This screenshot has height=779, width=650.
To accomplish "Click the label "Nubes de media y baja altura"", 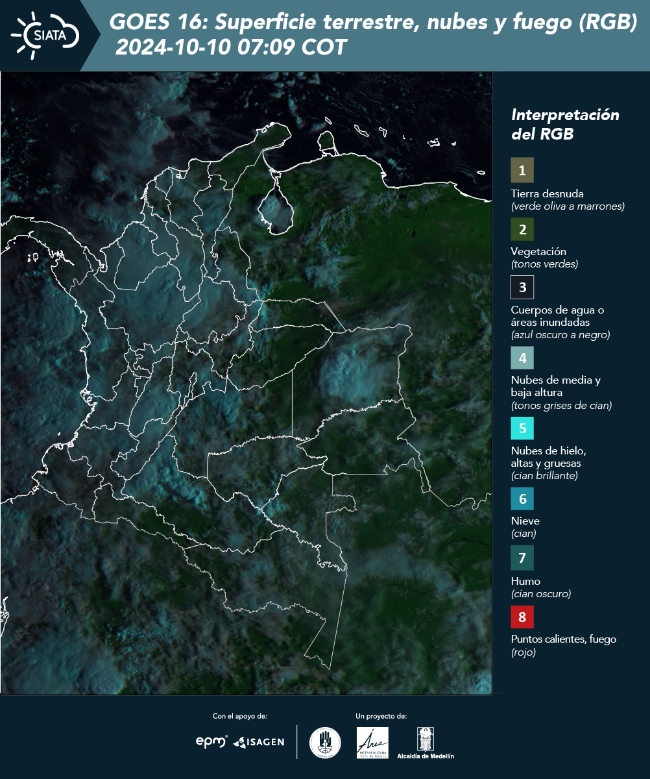I will (x=556, y=386).
